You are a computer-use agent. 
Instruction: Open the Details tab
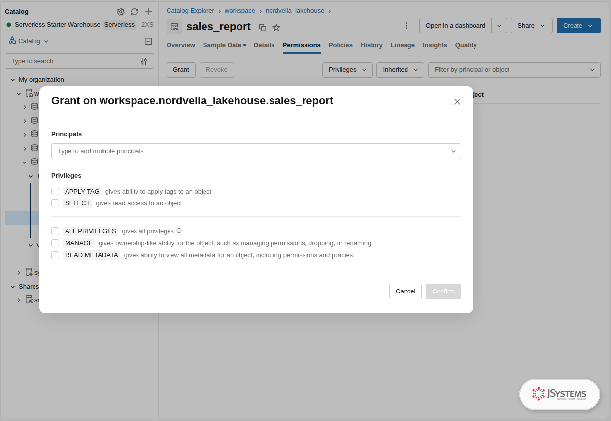(x=264, y=45)
